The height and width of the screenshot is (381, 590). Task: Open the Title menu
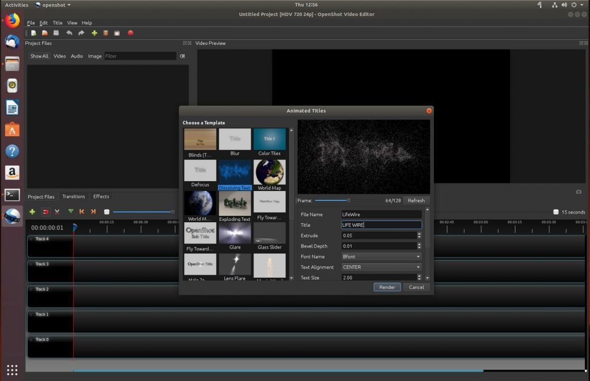tap(58, 23)
